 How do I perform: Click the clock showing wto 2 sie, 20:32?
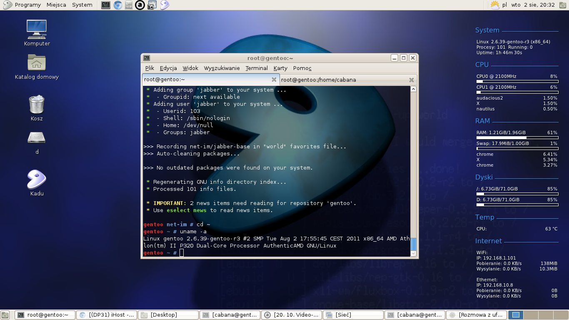click(533, 5)
